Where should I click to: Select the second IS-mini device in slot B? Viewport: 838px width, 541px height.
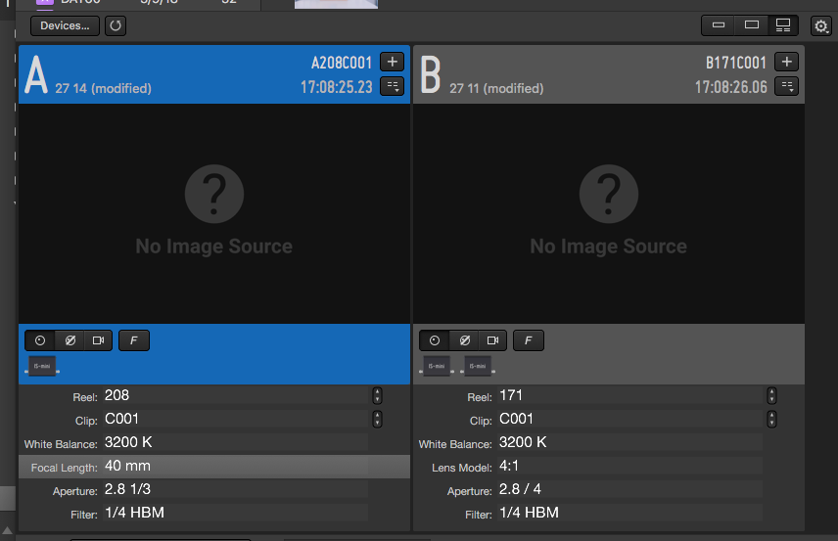(478, 366)
